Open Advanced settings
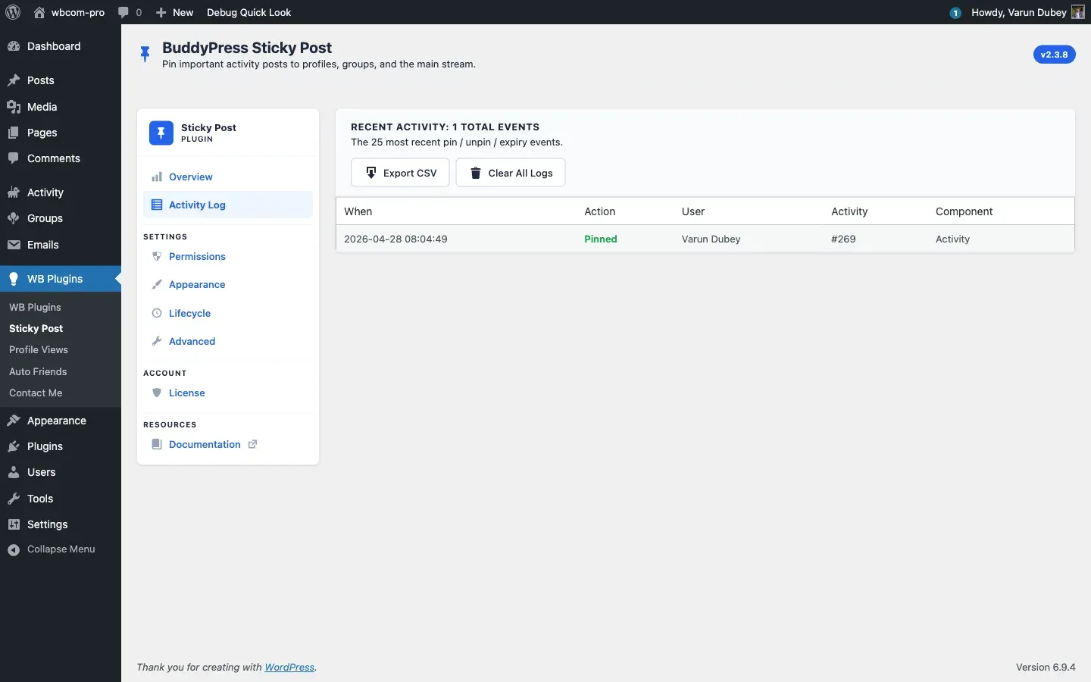The height and width of the screenshot is (682, 1091). click(228, 341)
